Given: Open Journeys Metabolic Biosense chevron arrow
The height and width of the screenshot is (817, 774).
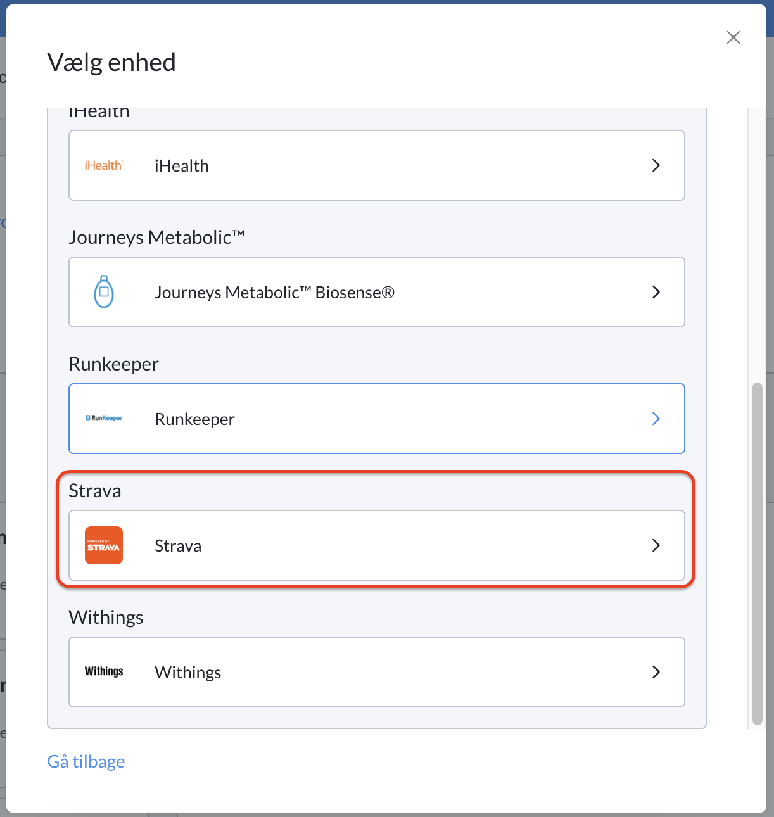Looking at the screenshot, I should pos(656,292).
